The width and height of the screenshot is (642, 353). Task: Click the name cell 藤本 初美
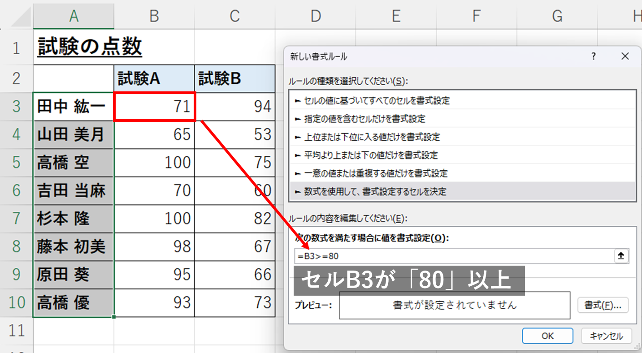[74, 246]
